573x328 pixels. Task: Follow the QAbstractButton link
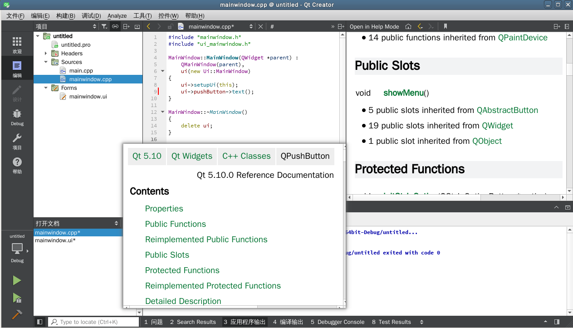click(507, 110)
